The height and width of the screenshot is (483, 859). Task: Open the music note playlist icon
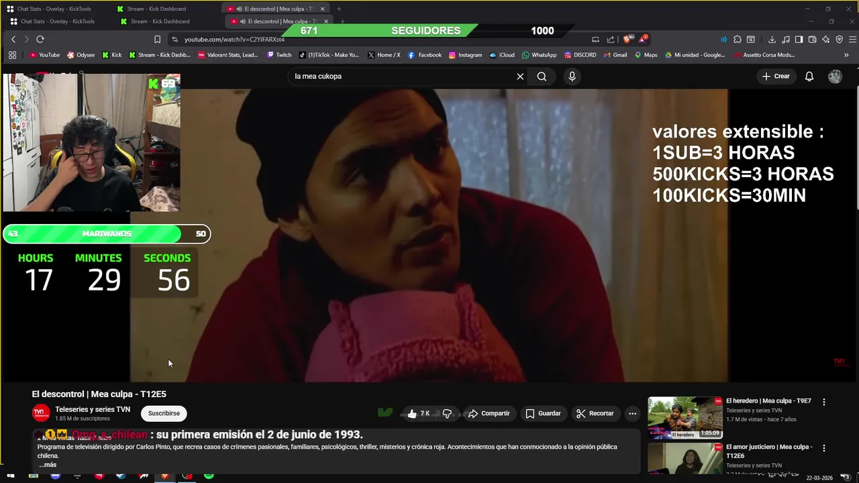pyautogui.click(x=786, y=40)
